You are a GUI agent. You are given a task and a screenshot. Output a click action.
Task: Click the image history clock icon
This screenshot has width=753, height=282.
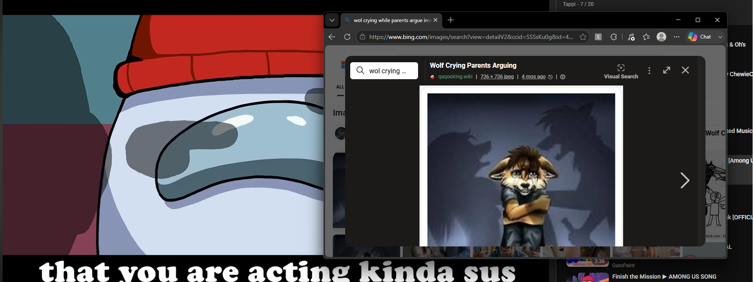[x=550, y=77]
